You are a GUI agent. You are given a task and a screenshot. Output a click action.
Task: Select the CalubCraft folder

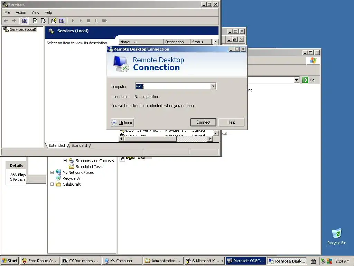point(71,184)
